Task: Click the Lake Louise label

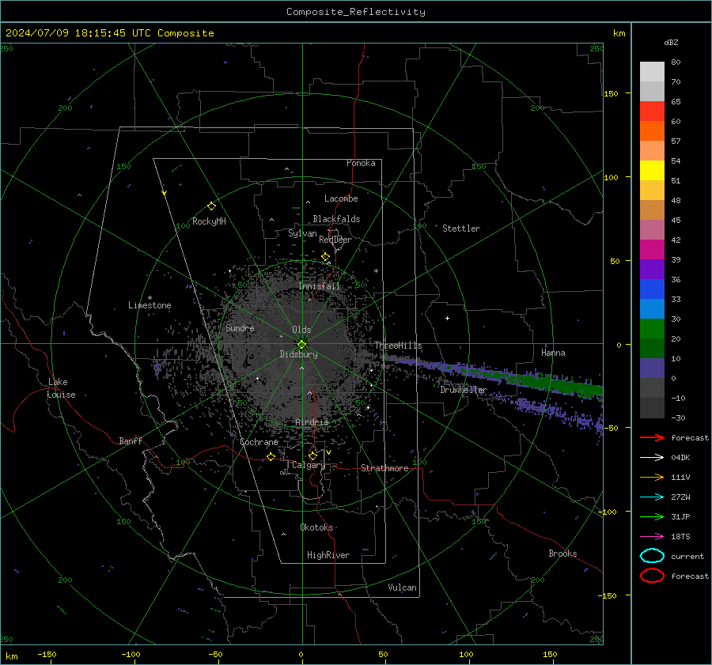Action: 61,388
